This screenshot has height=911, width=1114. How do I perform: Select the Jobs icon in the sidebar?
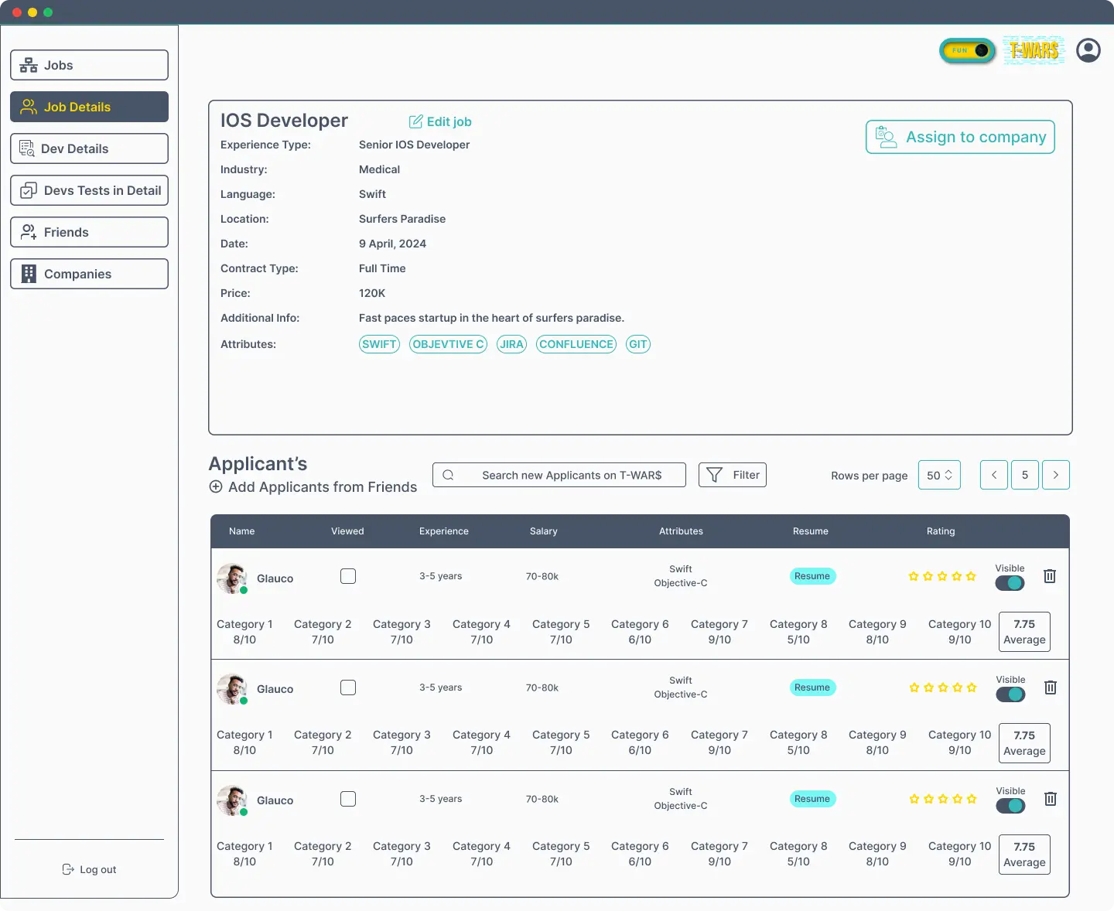click(29, 65)
